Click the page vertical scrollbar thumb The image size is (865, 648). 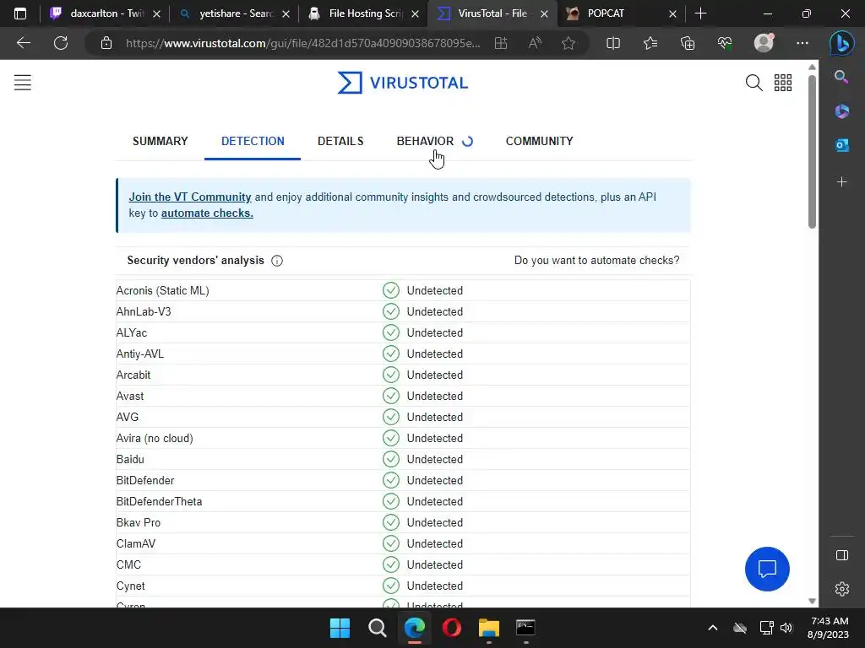(x=812, y=152)
